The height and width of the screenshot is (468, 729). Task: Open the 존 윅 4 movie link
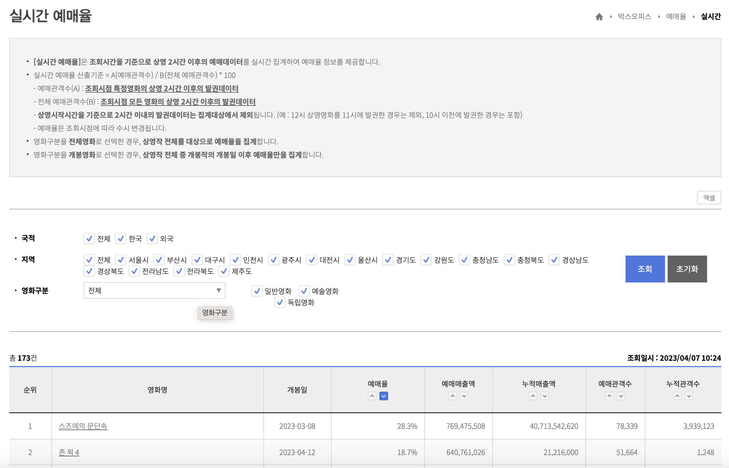(69, 452)
